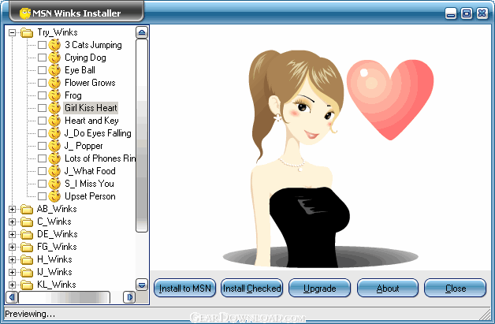Check the Upset Person checkbox
The image size is (495, 324).
42,196
